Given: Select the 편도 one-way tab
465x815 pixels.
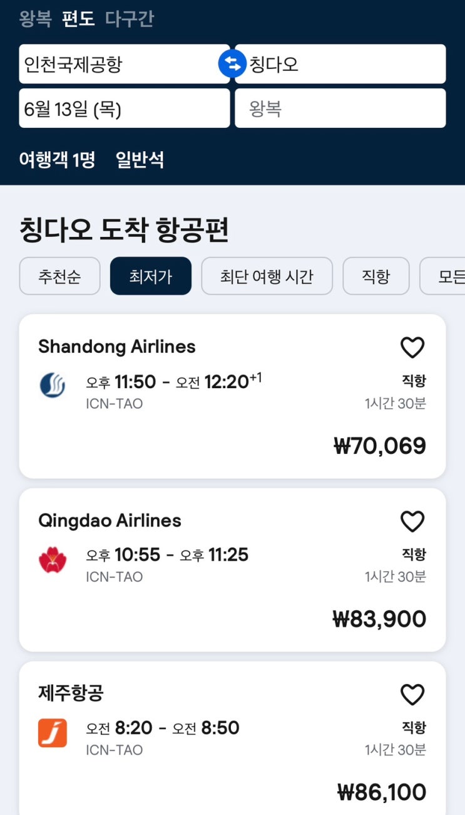Looking at the screenshot, I should pyautogui.click(x=78, y=19).
